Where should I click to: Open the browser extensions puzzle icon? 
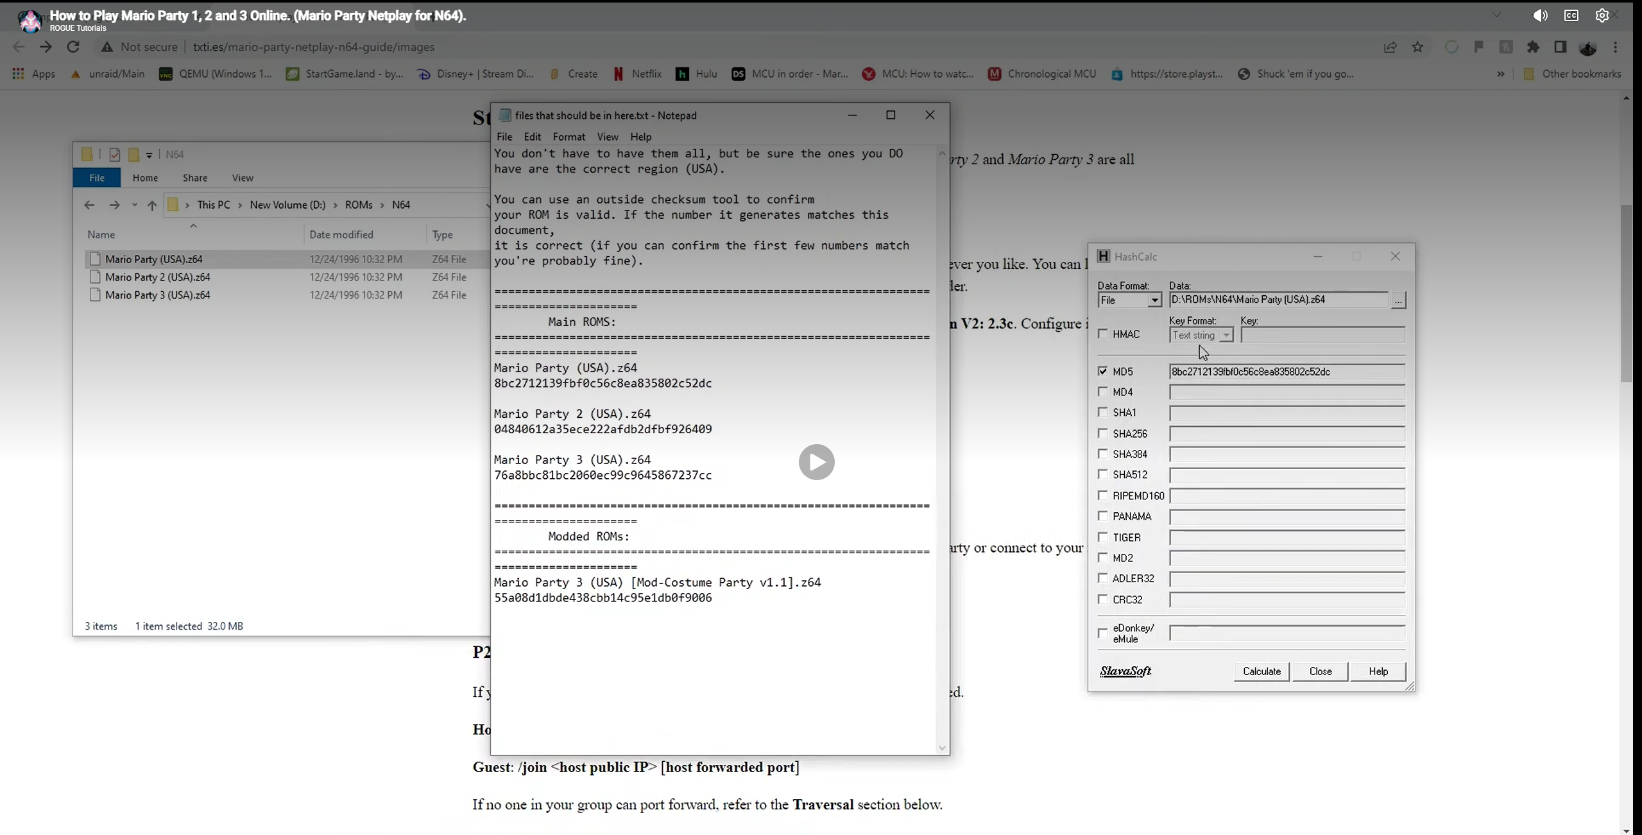tap(1533, 47)
